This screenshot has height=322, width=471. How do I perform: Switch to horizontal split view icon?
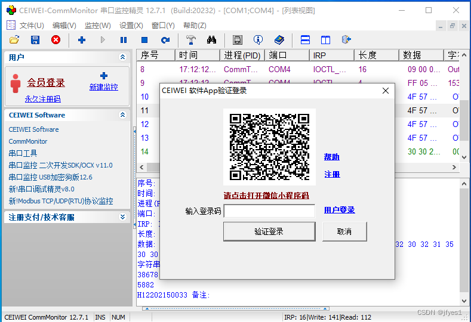(x=305, y=39)
